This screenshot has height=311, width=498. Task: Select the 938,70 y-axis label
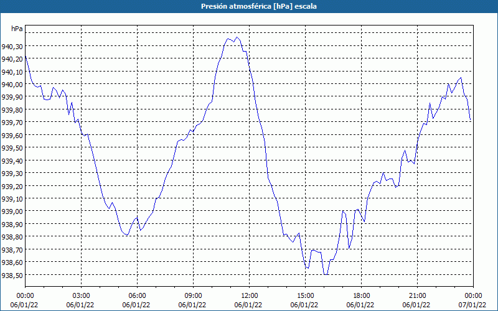12,249
